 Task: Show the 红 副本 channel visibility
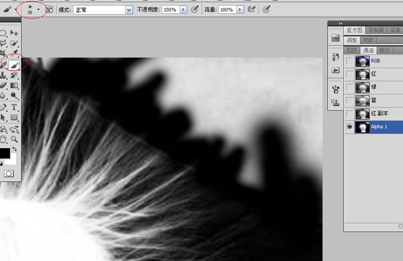pyautogui.click(x=350, y=113)
